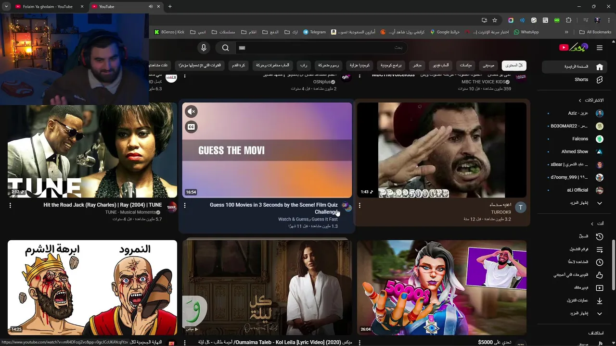Close the Folaim Ya gholaim browser tab

[82, 7]
